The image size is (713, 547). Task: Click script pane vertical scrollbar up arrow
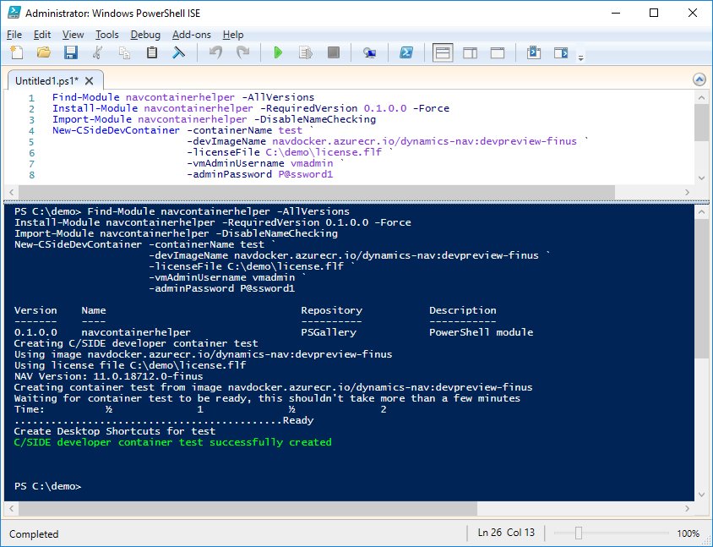pos(700,97)
